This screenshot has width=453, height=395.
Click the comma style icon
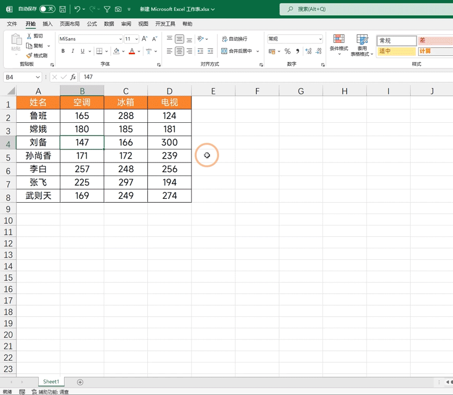(297, 52)
